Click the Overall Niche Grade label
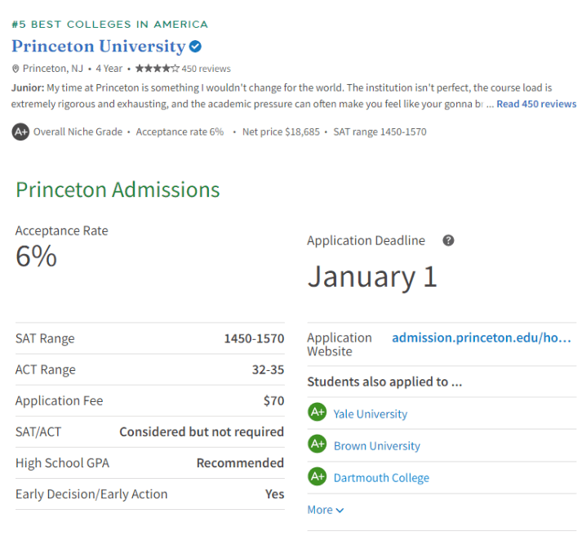Screen dimensions: 582x545 78,132
